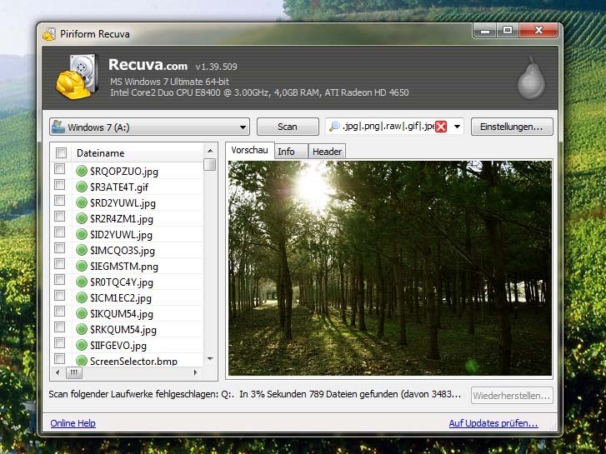Click the vertical scrollbar thumb in file list

pyautogui.click(x=210, y=164)
